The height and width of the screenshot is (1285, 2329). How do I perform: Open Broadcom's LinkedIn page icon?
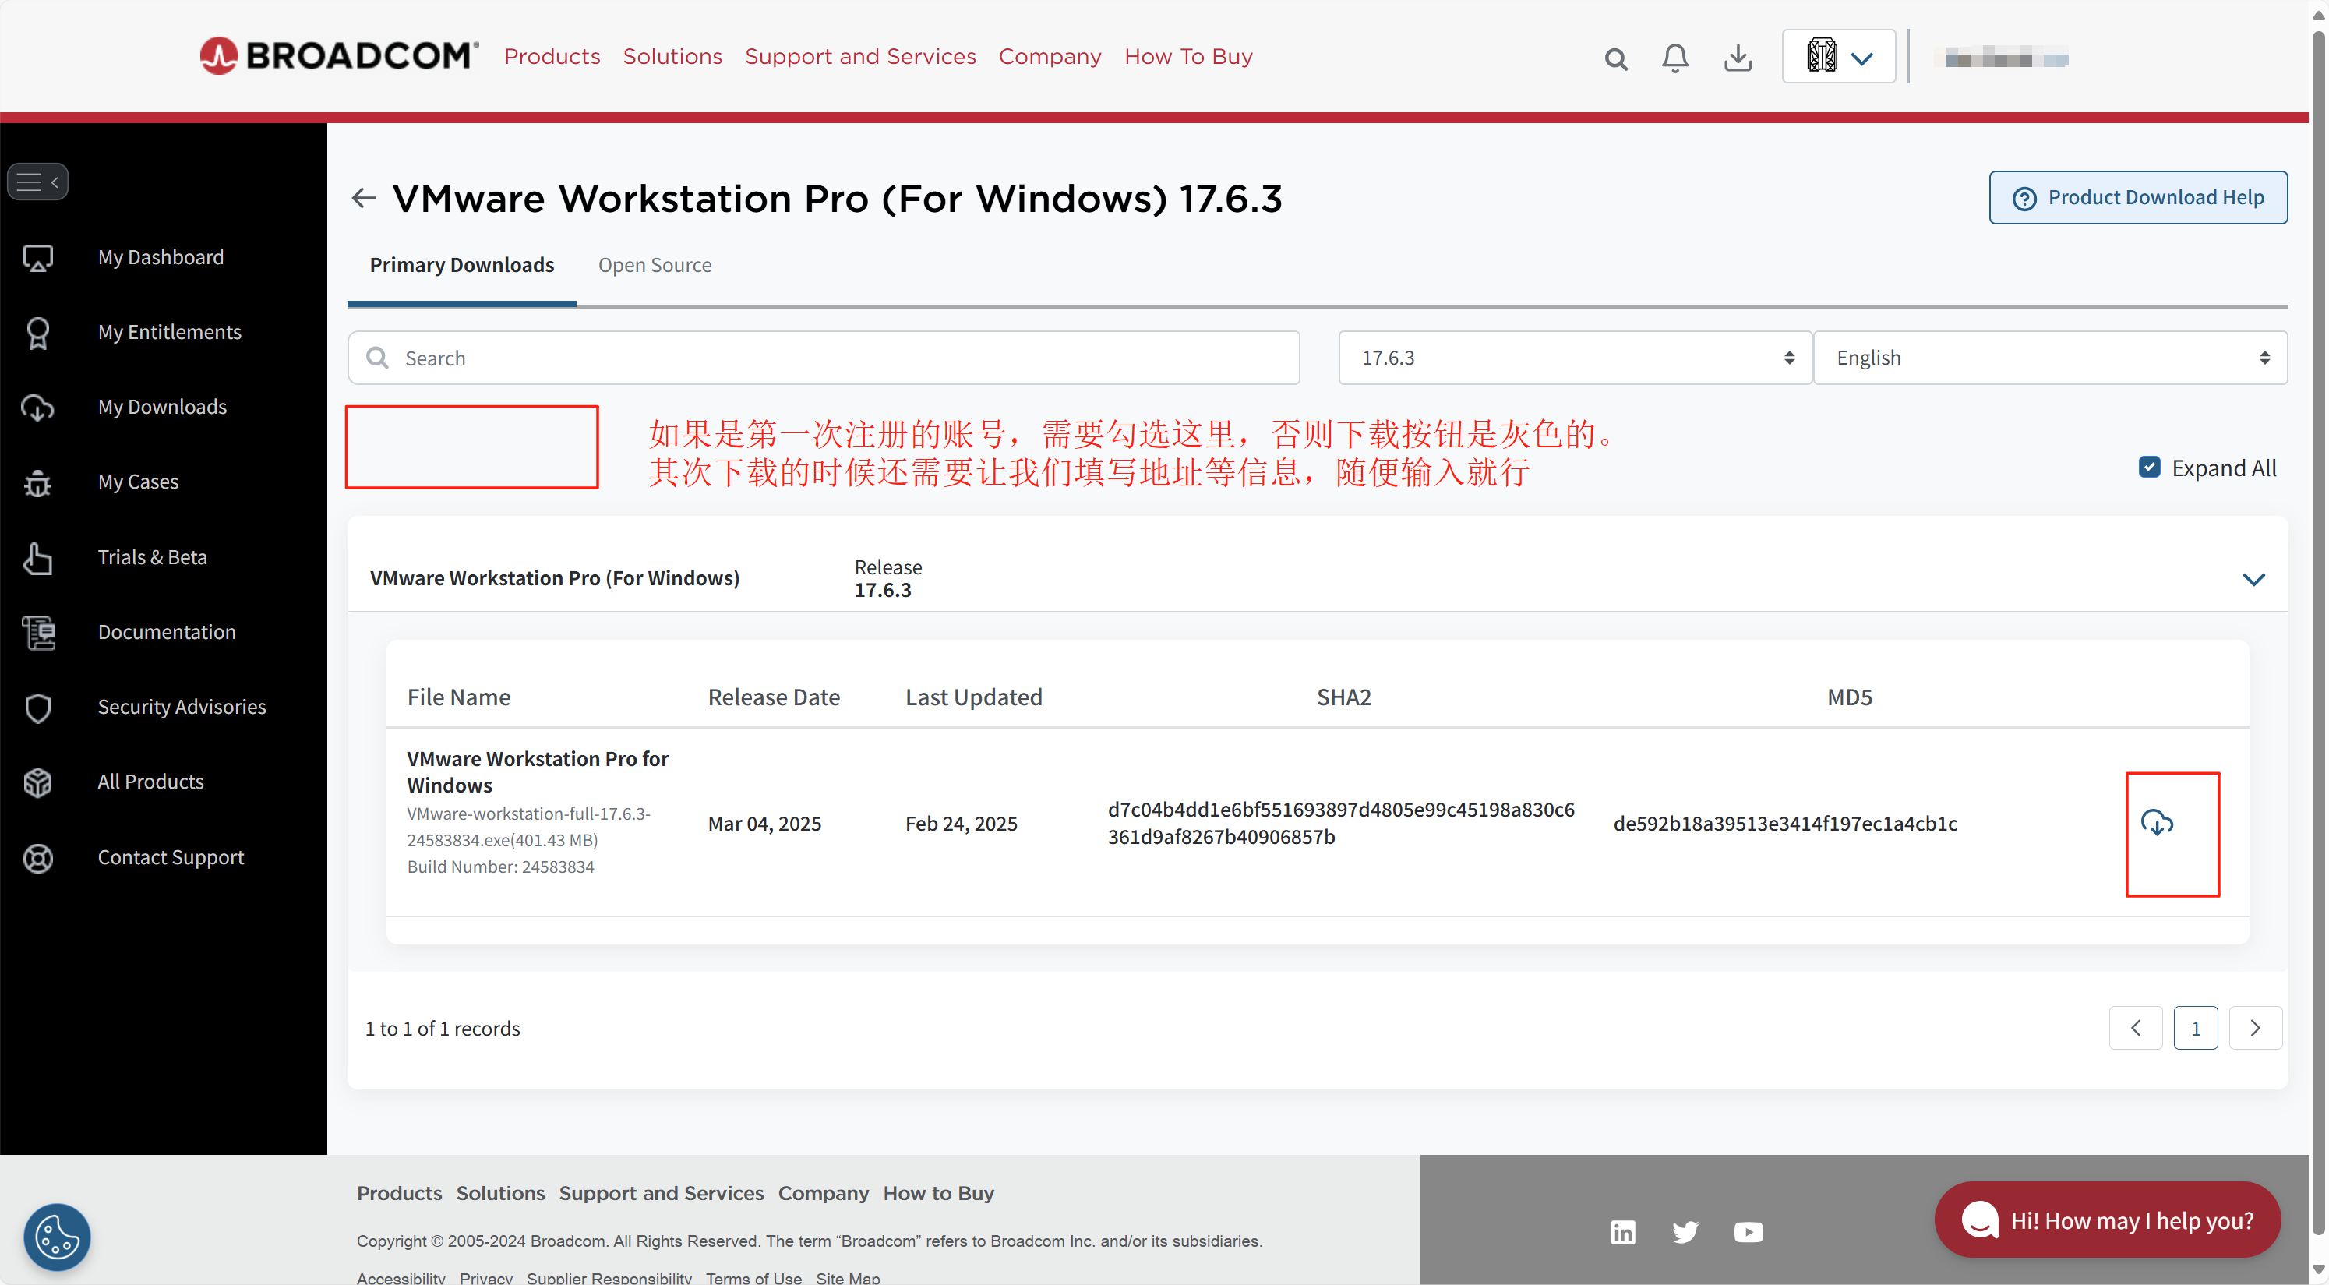coord(1623,1232)
